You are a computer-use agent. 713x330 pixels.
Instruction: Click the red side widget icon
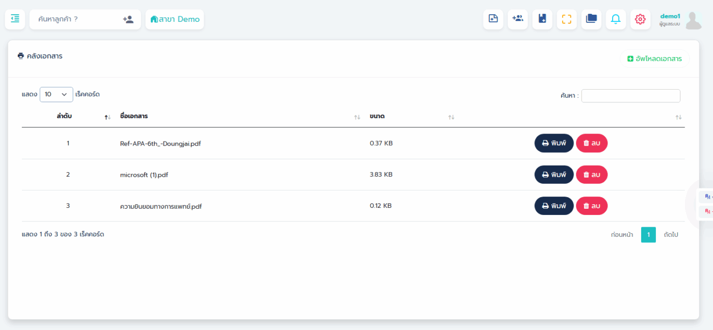click(x=707, y=211)
